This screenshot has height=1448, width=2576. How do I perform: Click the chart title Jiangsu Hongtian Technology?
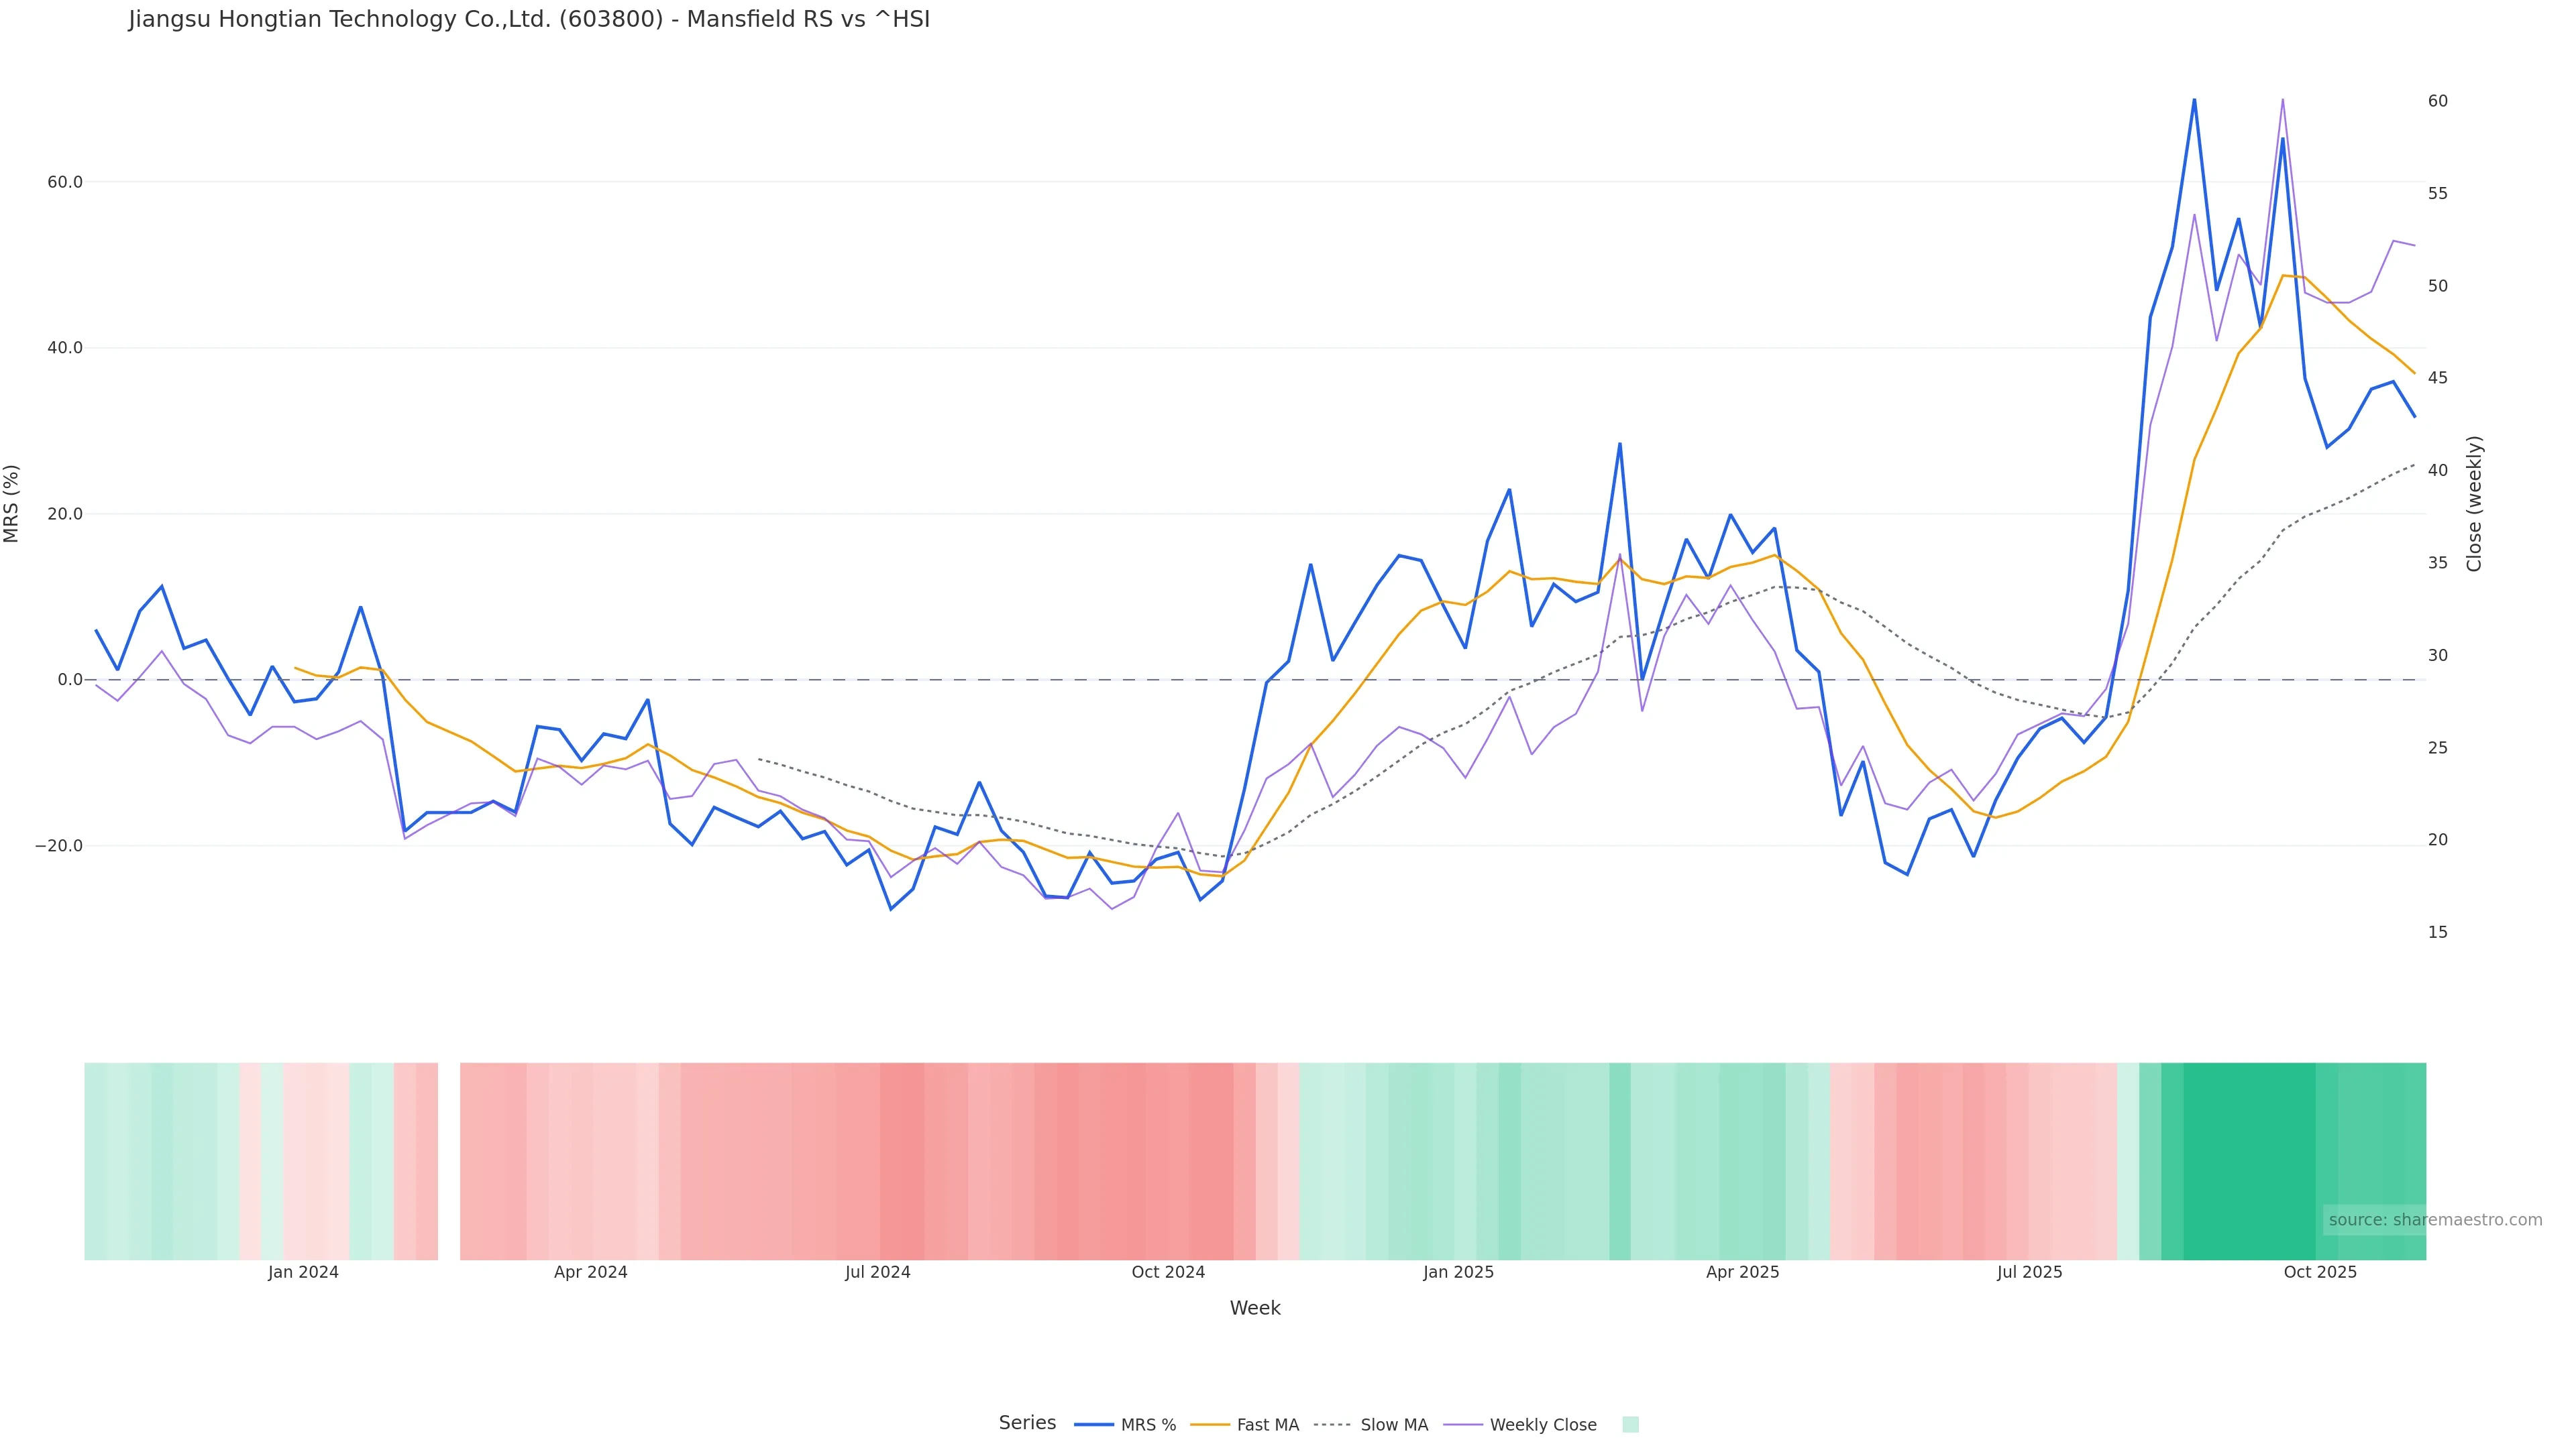coord(529,19)
